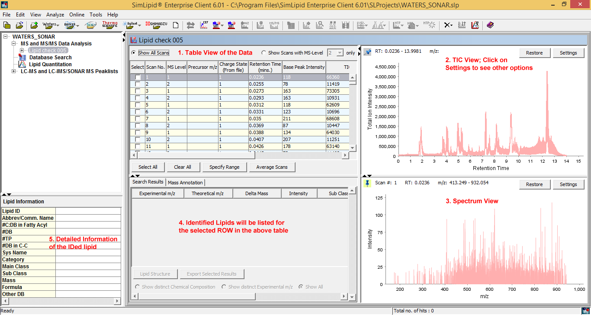Click the red X toolbar icon
The image size is (591, 315).
(x=446, y=25)
